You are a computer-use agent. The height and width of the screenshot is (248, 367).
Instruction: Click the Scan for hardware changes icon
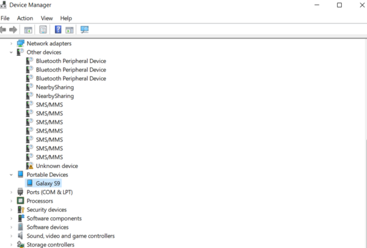coord(84,29)
